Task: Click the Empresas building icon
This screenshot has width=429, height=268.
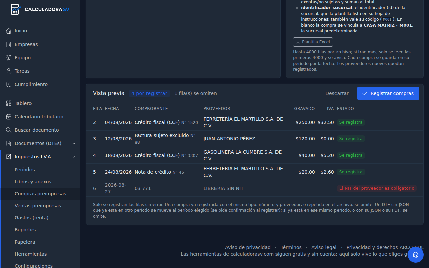Action: point(9,44)
